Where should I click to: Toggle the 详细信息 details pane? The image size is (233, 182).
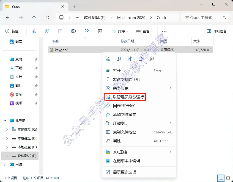click(x=217, y=31)
